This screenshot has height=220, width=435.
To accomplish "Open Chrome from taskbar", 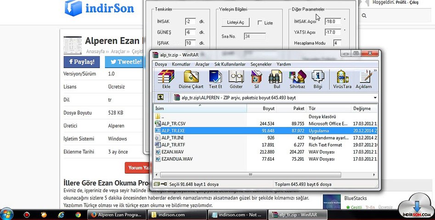I will (78, 214).
